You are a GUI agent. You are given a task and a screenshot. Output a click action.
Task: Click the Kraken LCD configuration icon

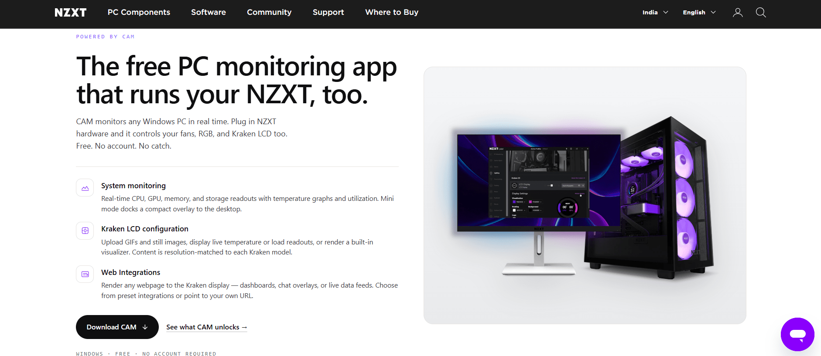(85, 231)
